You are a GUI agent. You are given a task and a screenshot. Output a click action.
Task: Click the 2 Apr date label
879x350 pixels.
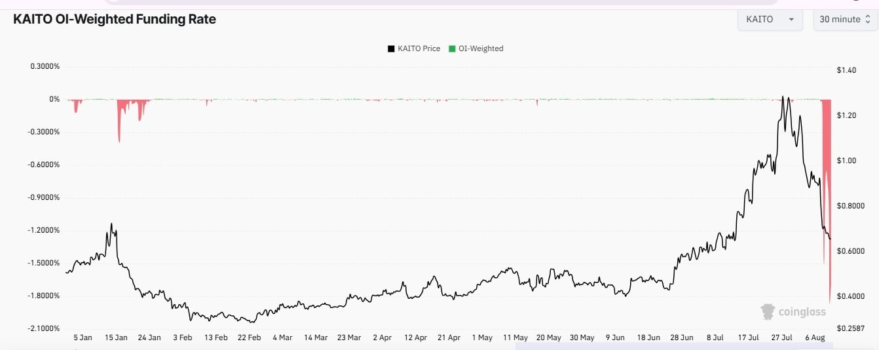[x=382, y=338]
